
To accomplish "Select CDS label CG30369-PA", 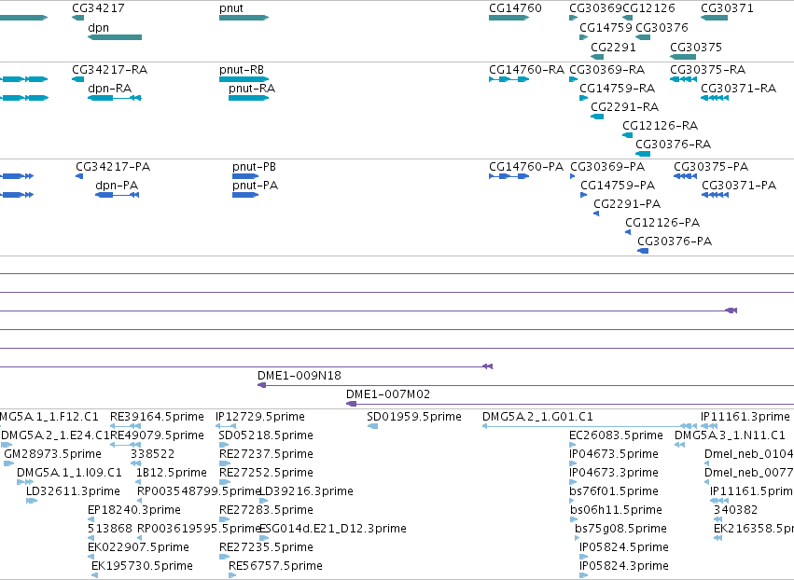I will tap(607, 167).
